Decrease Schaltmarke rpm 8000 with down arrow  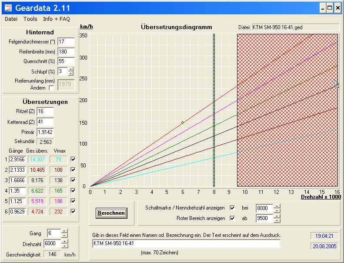tap(277, 210)
